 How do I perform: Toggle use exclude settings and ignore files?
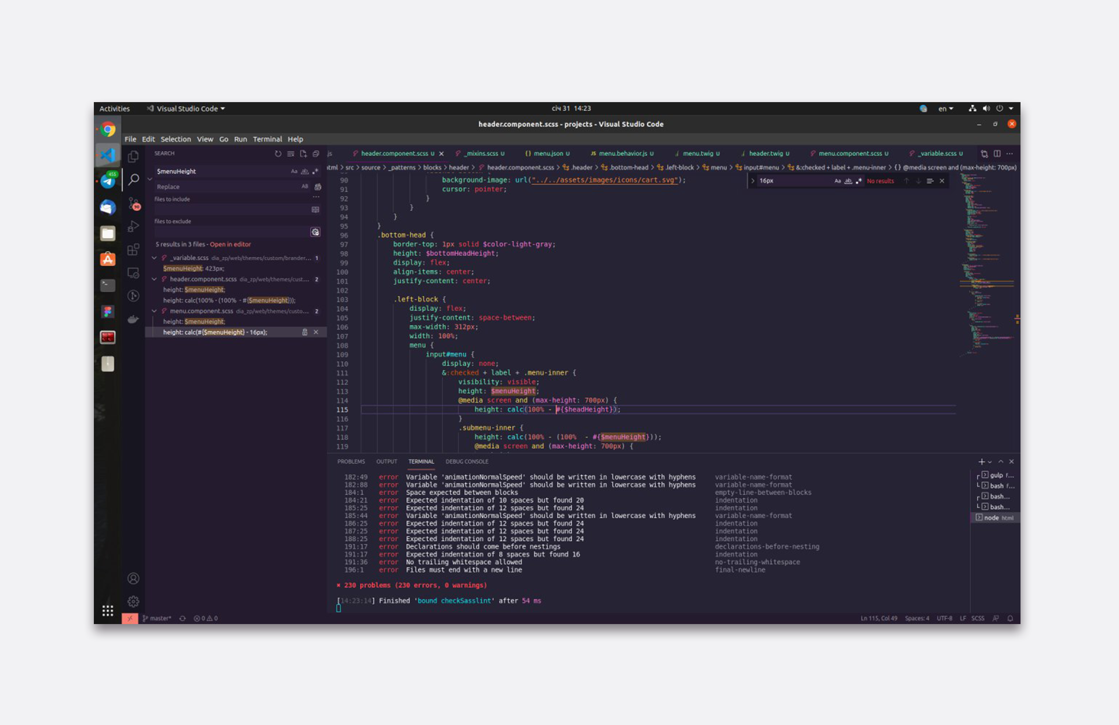point(315,232)
